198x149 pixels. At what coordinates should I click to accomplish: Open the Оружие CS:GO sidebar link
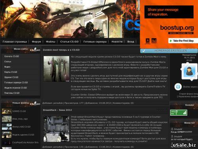click(11, 77)
